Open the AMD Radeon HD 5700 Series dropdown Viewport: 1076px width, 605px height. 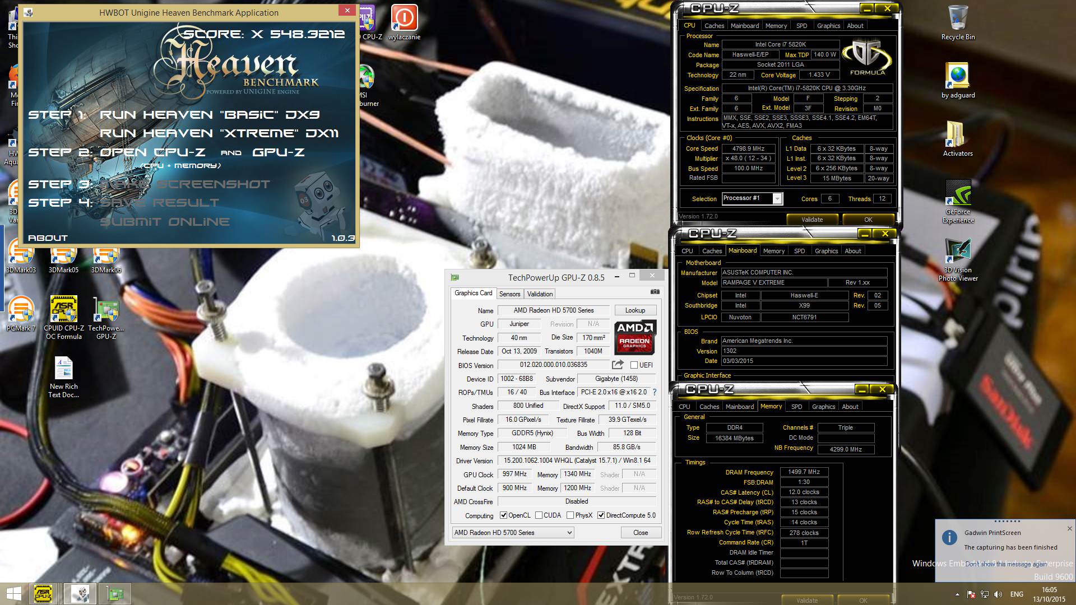513,533
